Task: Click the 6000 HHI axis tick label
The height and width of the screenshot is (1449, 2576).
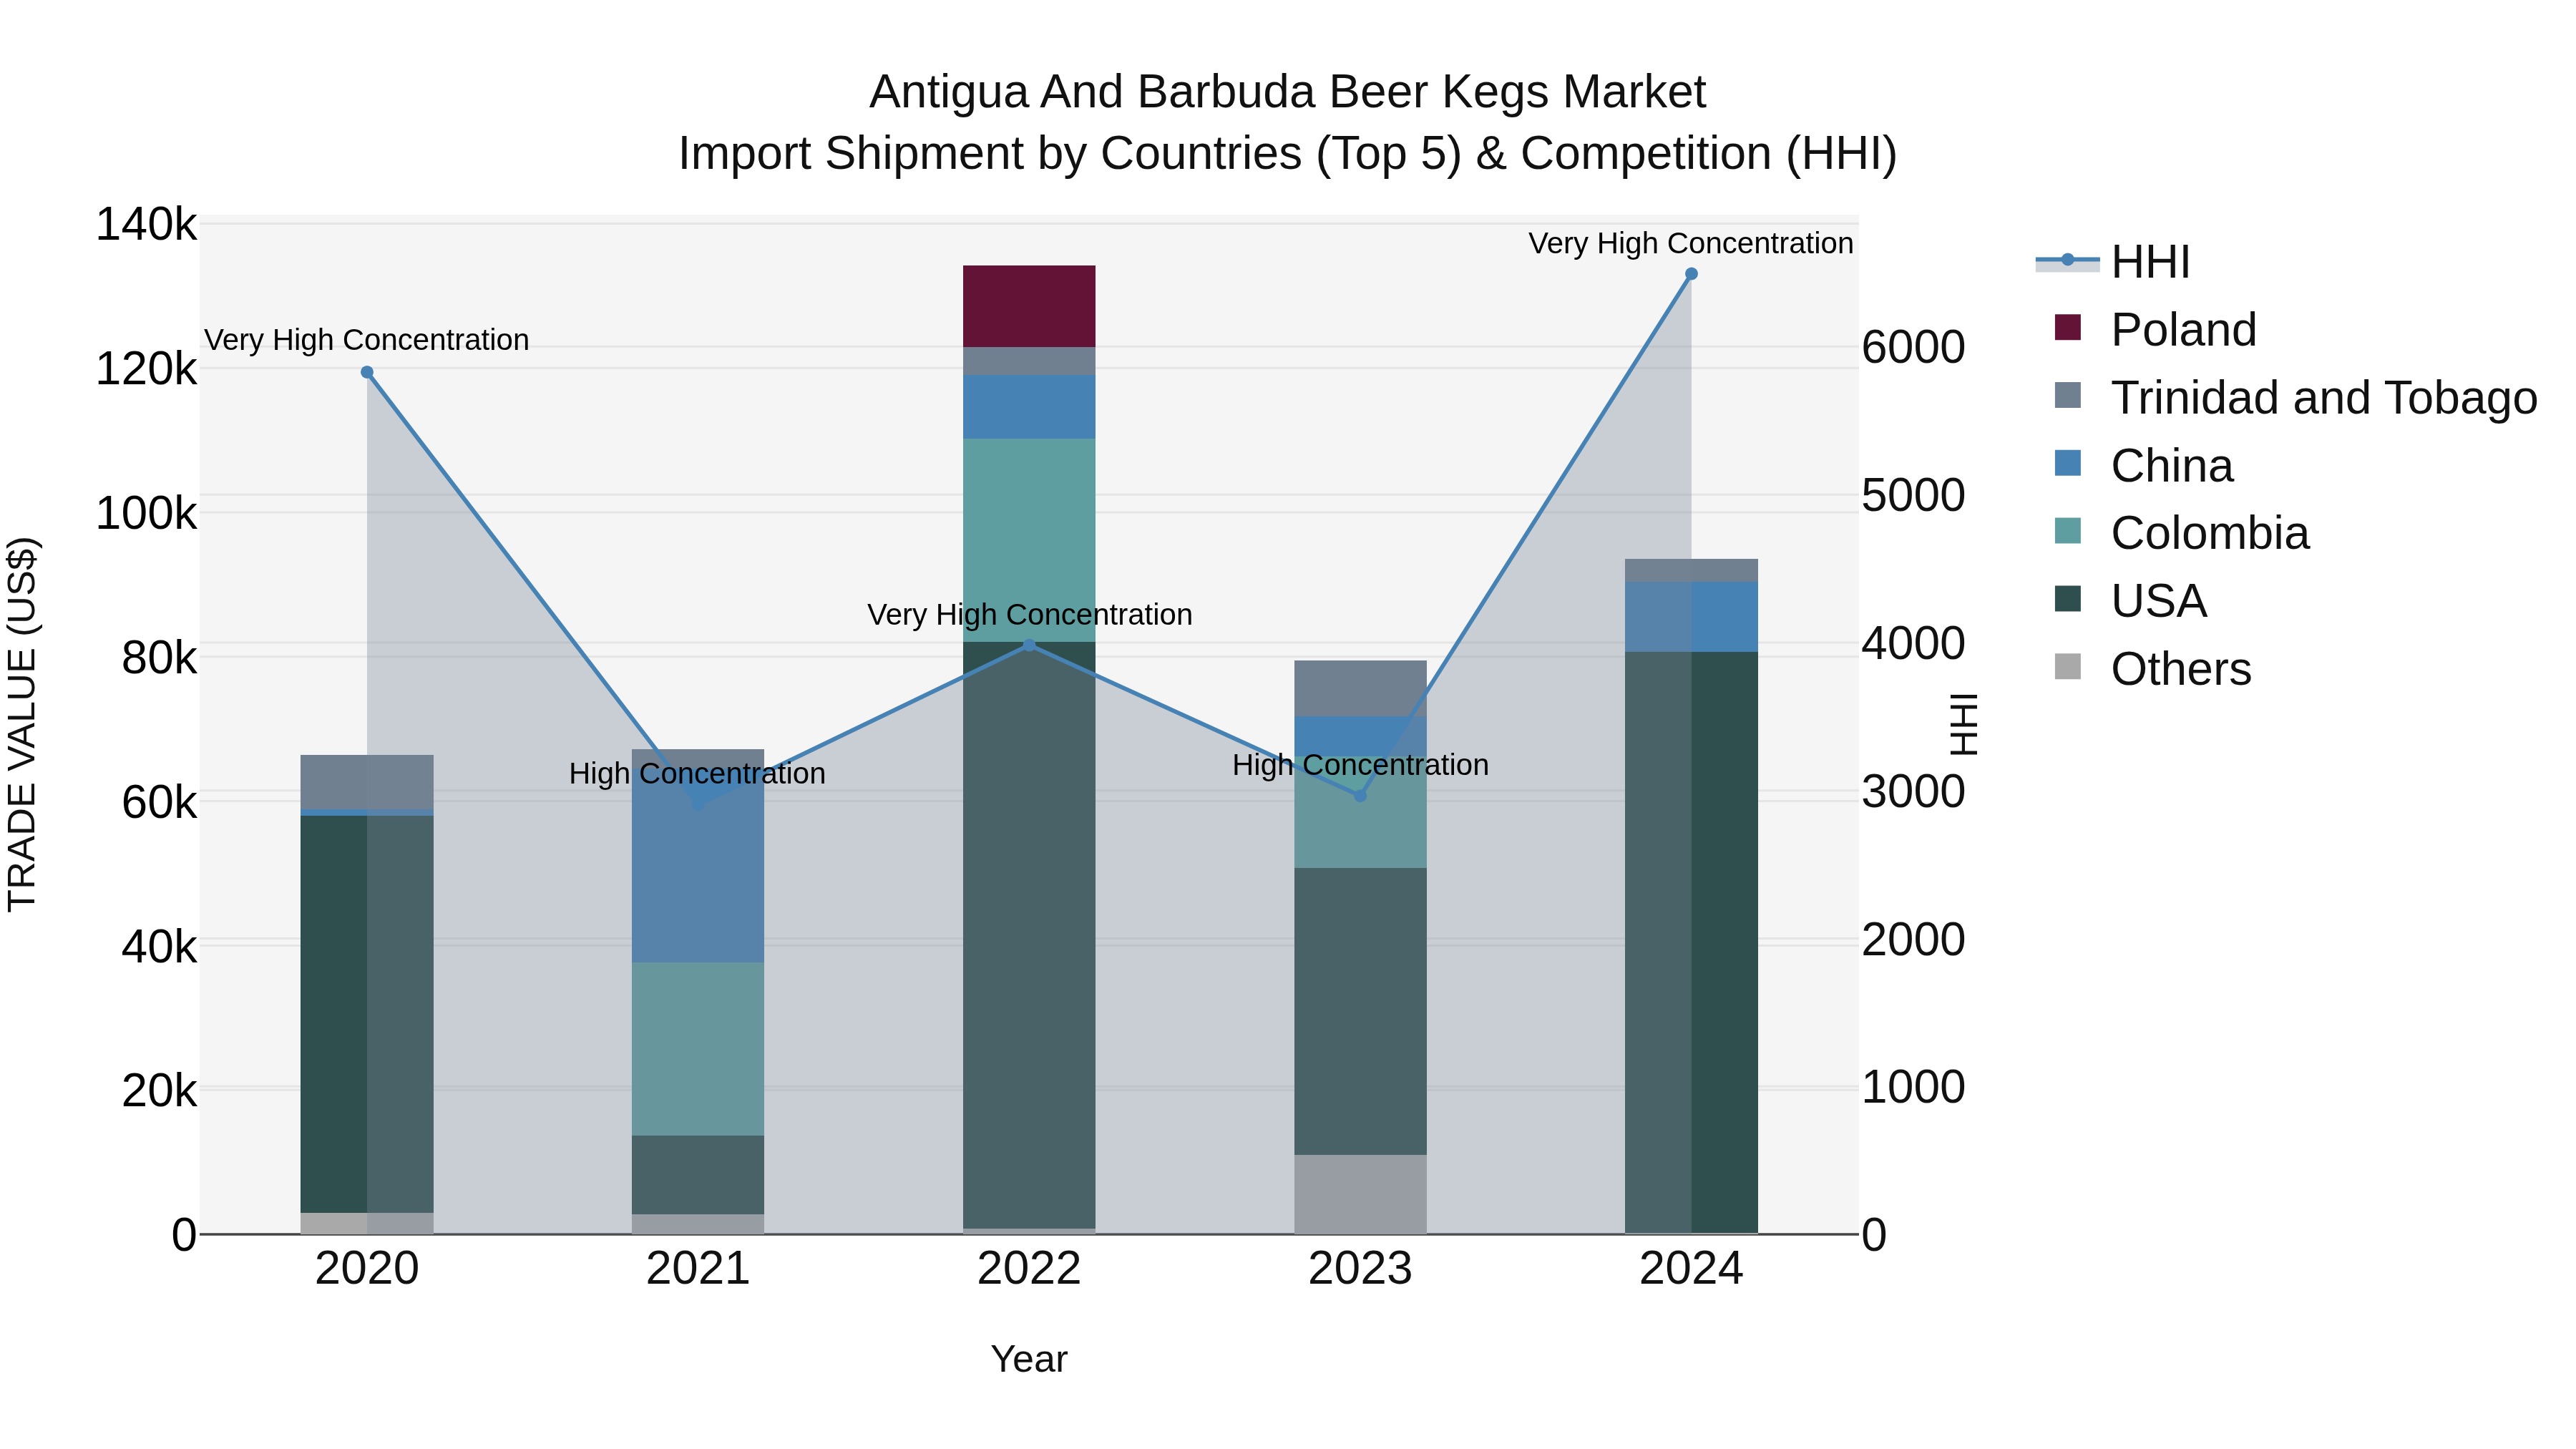Action: (x=1913, y=348)
